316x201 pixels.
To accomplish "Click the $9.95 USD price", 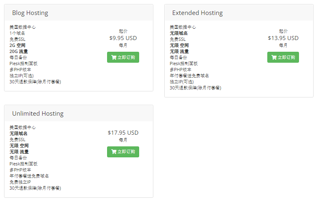I will 123,38.
